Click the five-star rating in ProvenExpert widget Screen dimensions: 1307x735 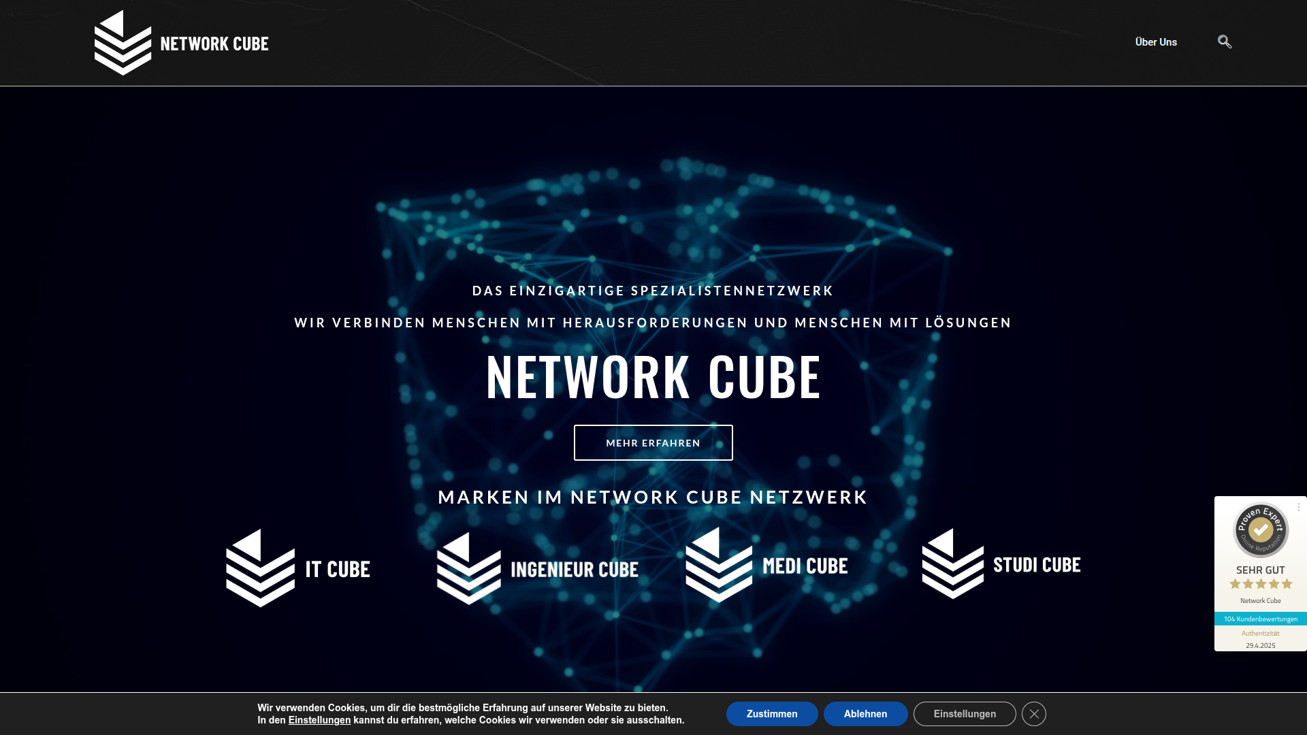tap(1261, 584)
